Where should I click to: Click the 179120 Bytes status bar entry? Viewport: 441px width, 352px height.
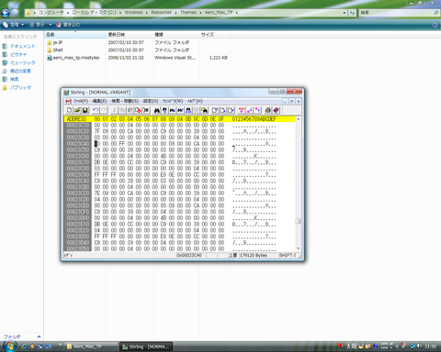pos(254,255)
